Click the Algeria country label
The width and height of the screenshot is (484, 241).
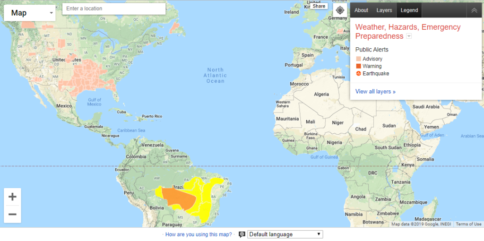point(321,95)
